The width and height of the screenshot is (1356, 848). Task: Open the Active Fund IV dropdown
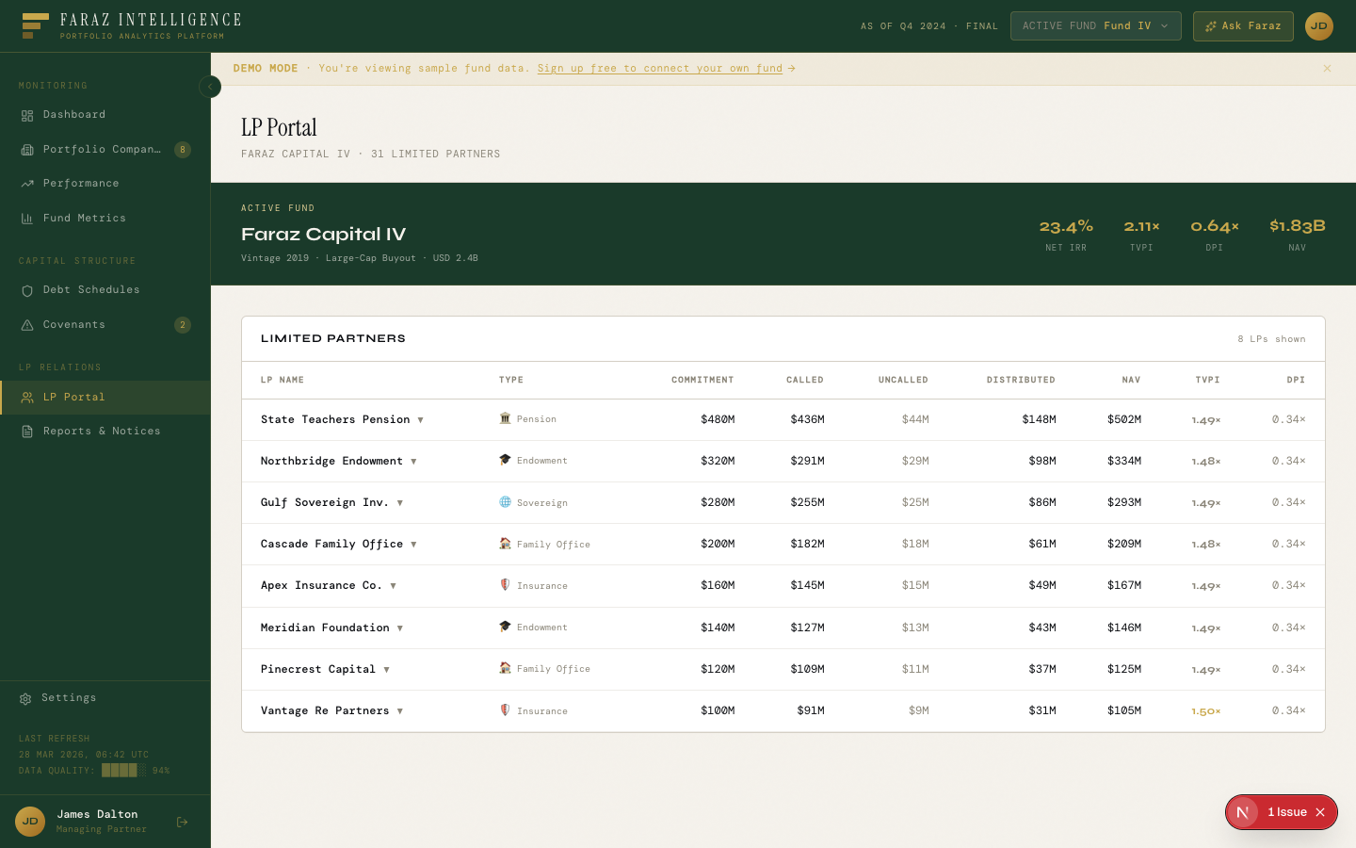pos(1096,26)
